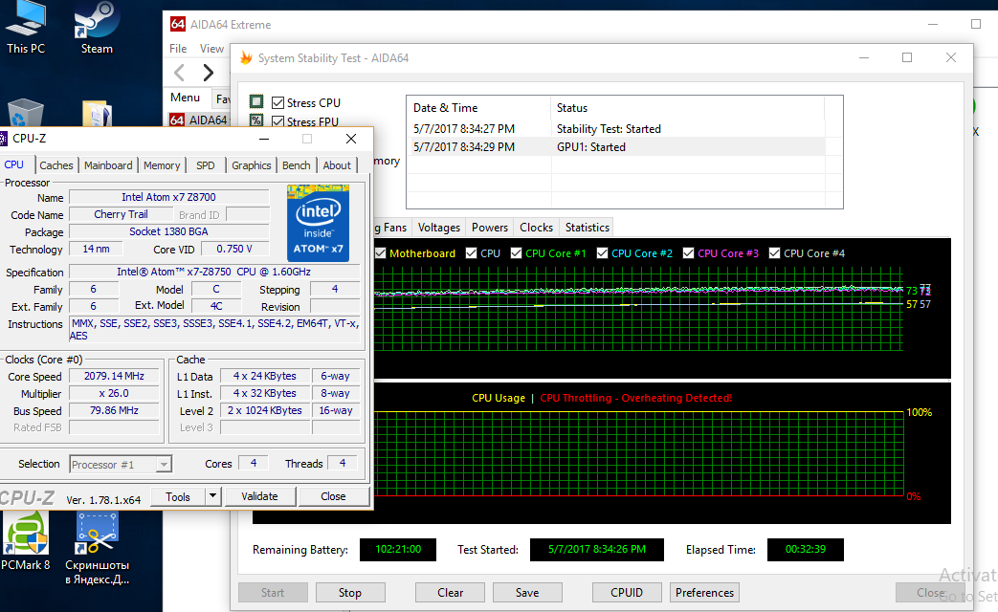Switch to the Caches tab in CPU-Z
This screenshot has height=612, width=998.
tap(56, 165)
